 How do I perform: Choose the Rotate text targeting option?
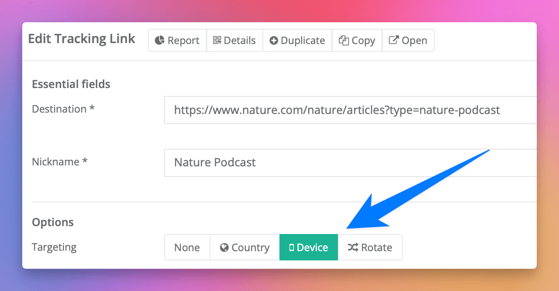pyautogui.click(x=376, y=247)
